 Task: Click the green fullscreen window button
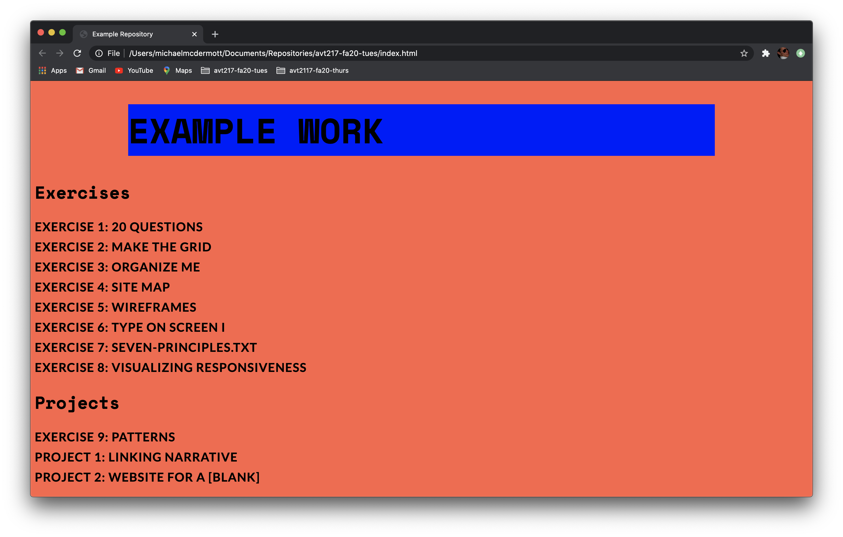tap(62, 33)
